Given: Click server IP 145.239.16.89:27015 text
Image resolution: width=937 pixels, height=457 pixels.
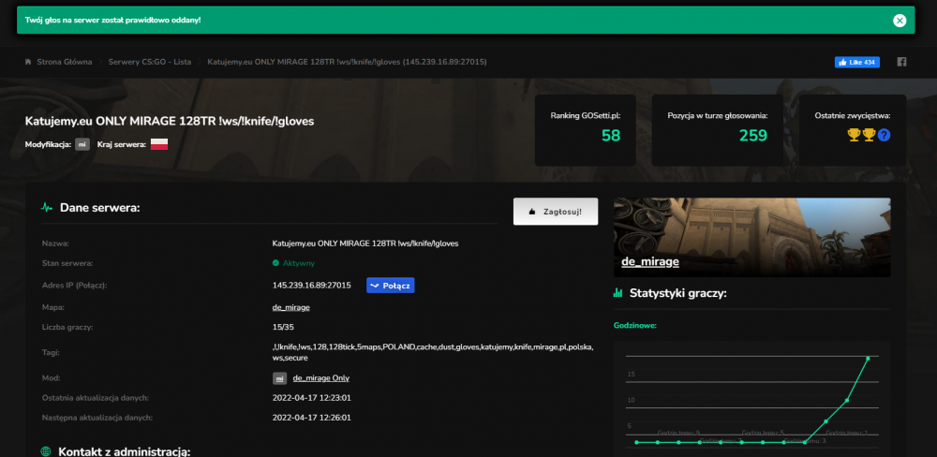Looking at the screenshot, I should coord(311,286).
